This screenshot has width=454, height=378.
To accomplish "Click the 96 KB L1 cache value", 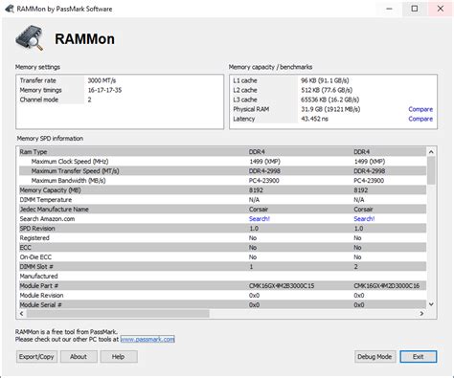I will [x=325, y=80].
